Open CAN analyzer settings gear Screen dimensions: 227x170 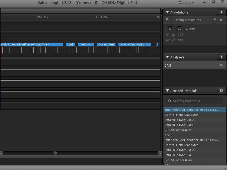point(221,65)
